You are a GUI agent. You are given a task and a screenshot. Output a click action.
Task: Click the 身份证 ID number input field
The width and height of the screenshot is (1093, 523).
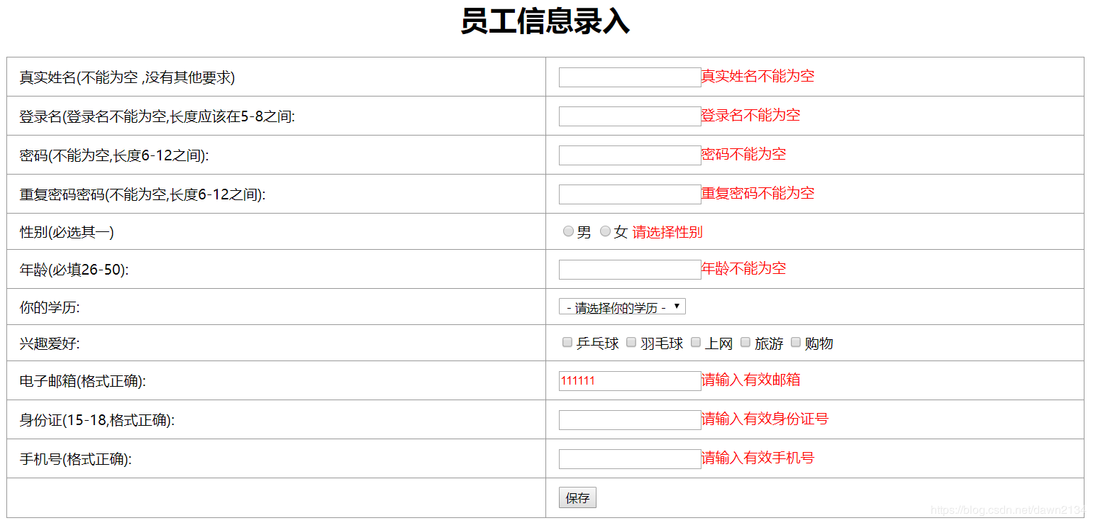pos(628,419)
